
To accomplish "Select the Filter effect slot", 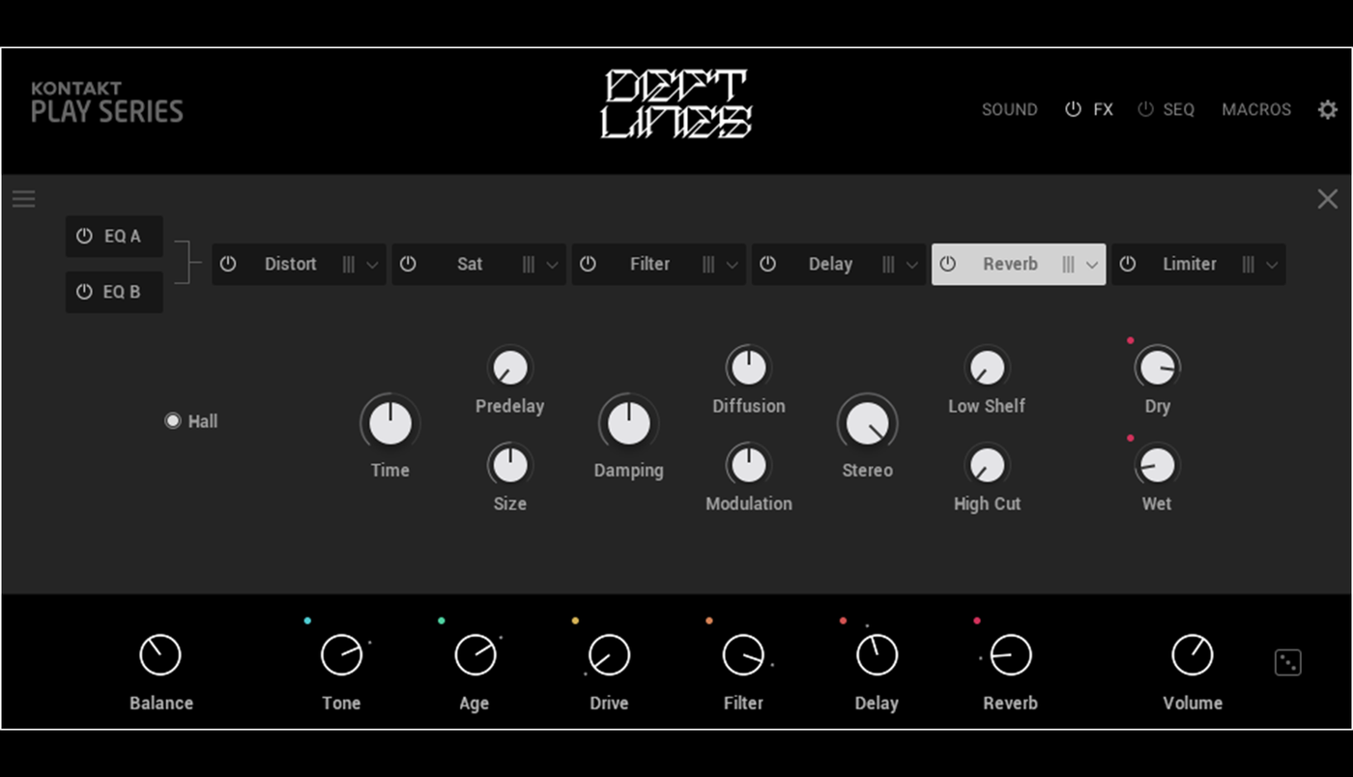I will (658, 264).
